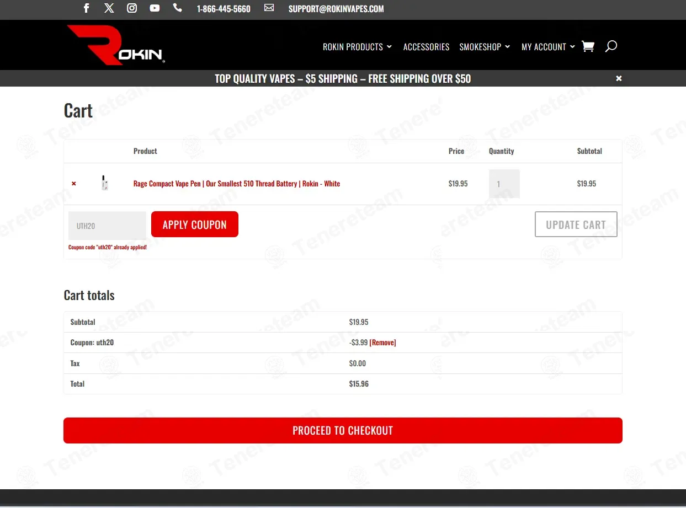This screenshot has height=508, width=686.
Task: Open the vape pen product thumbnail
Action: coord(105,183)
